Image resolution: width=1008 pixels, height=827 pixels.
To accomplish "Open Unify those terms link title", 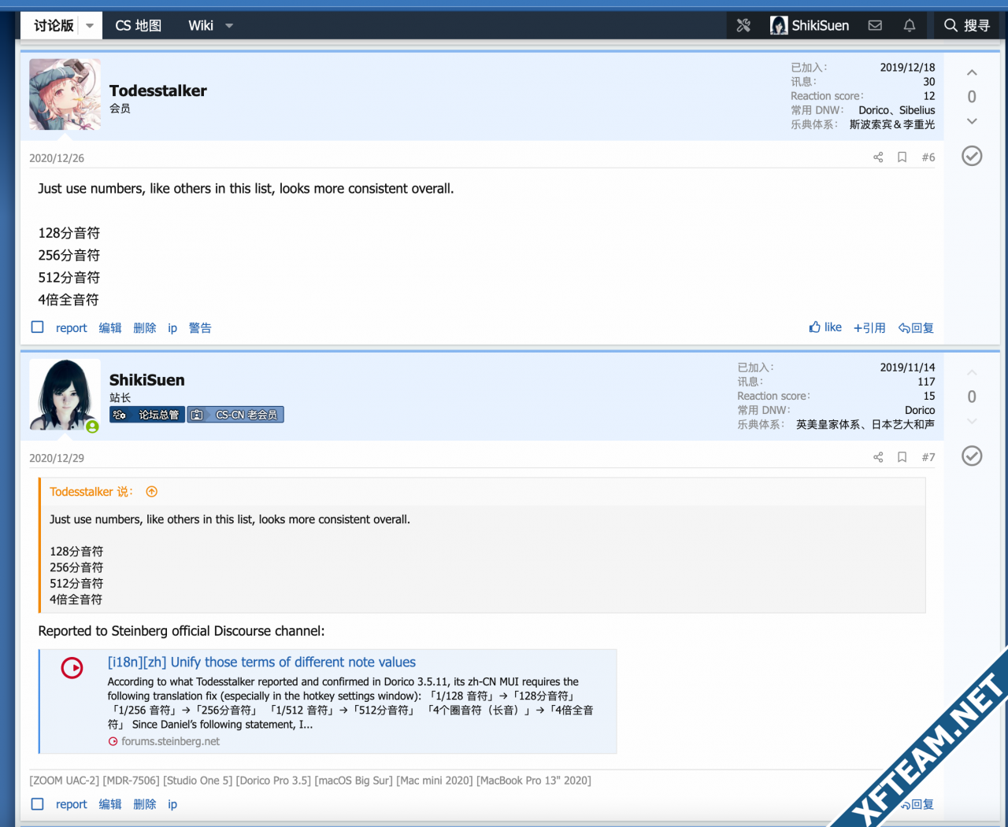I will coord(261,663).
